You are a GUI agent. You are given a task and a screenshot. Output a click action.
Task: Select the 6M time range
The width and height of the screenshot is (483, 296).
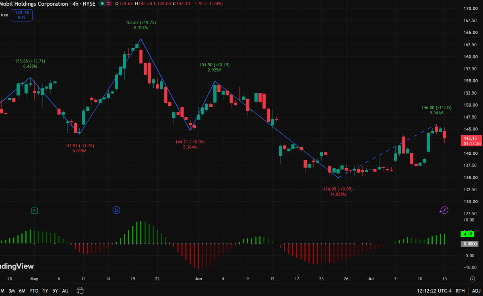pyautogui.click(x=22, y=290)
